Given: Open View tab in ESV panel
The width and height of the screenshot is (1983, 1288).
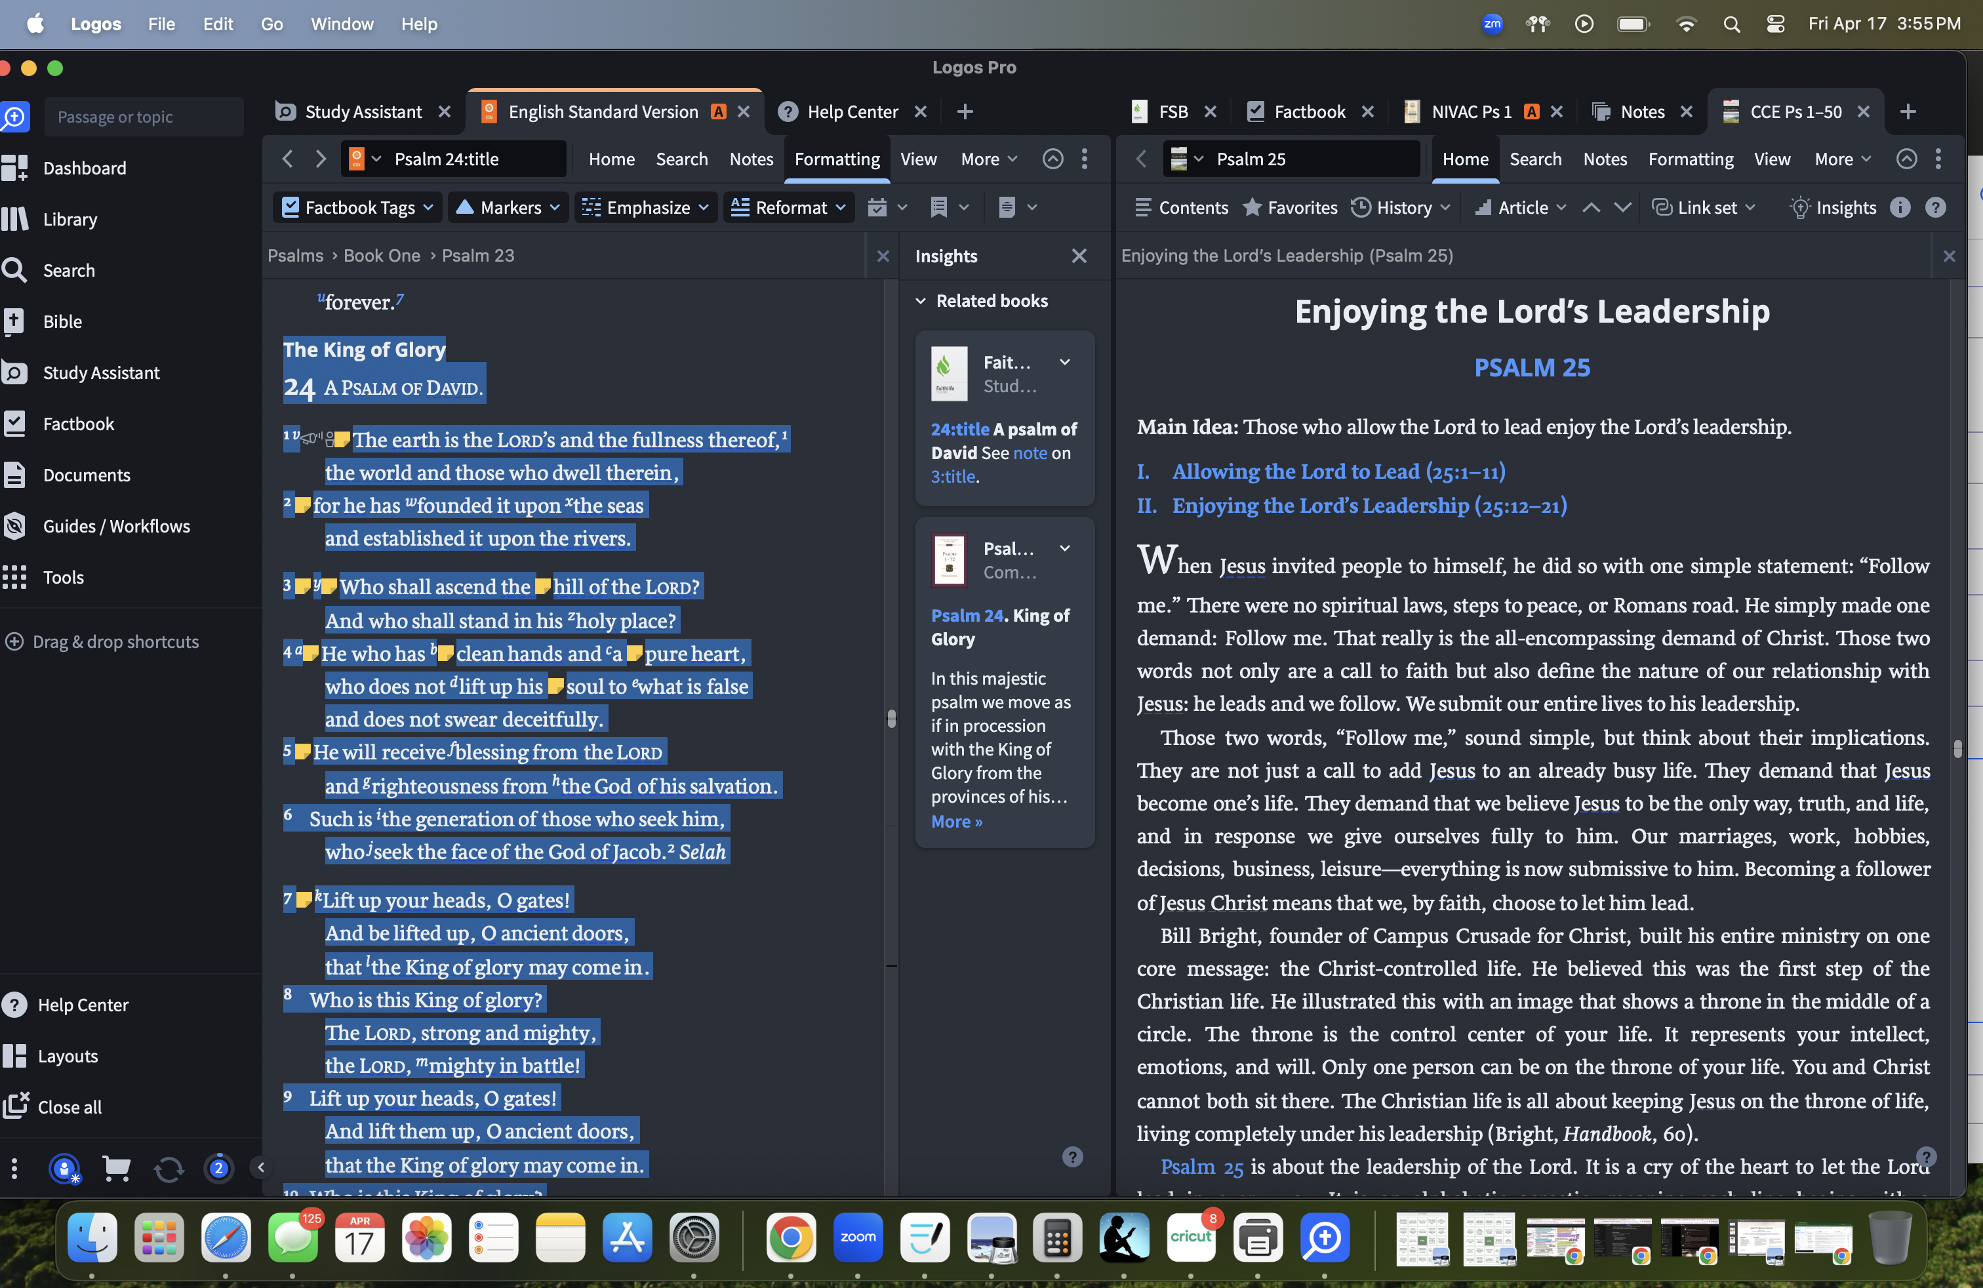Looking at the screenshot, I should (918, 159).
